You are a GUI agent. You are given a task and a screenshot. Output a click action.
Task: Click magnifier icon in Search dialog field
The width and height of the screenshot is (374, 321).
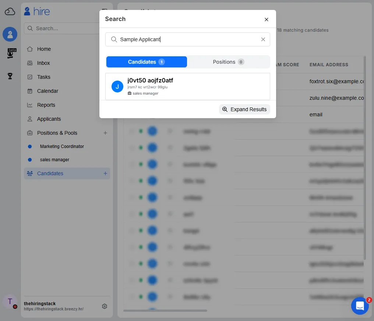click(x=114, y=39)
